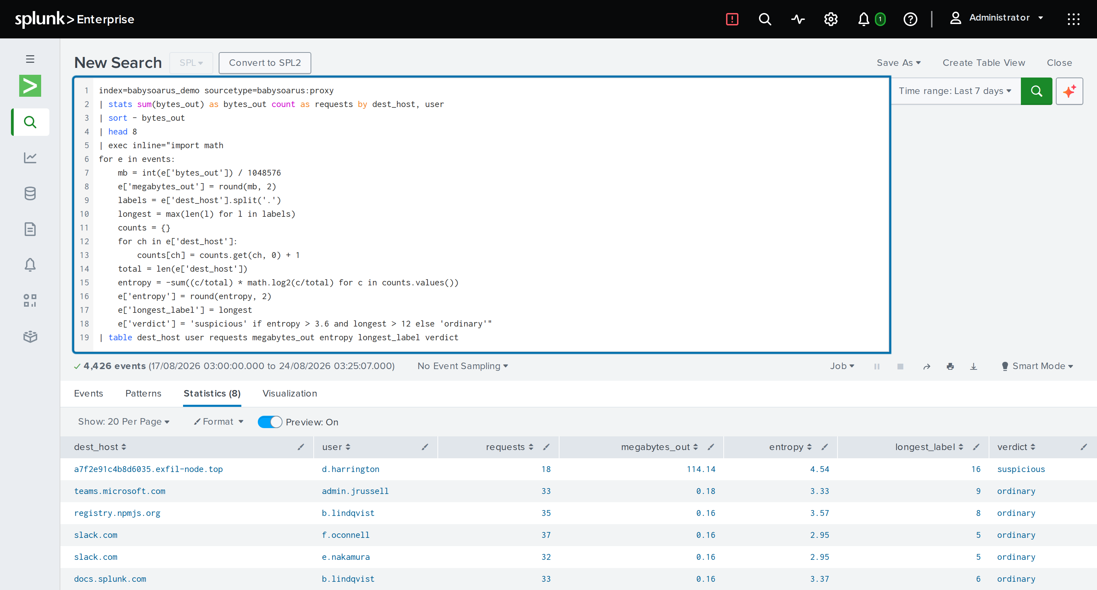This screenshot has height=590, width=1097.
Task: Share the search job
Action: [x=927, y=366]
